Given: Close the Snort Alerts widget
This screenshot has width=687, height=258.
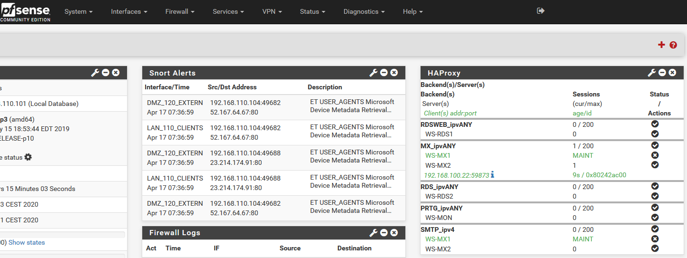Looking at the screenshot, I should [394, 73].
